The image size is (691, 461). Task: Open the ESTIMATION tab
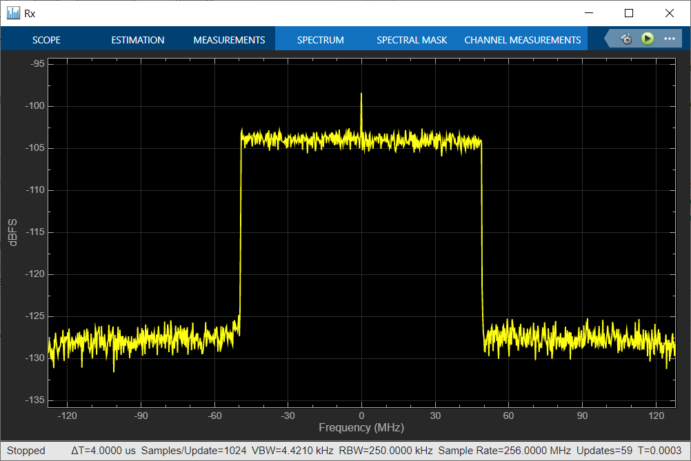(137, 39)
